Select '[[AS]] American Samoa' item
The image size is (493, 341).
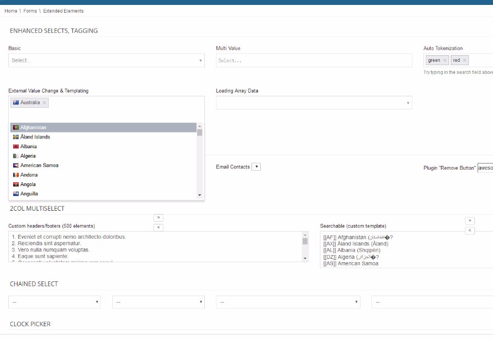(x=351, y=264)
